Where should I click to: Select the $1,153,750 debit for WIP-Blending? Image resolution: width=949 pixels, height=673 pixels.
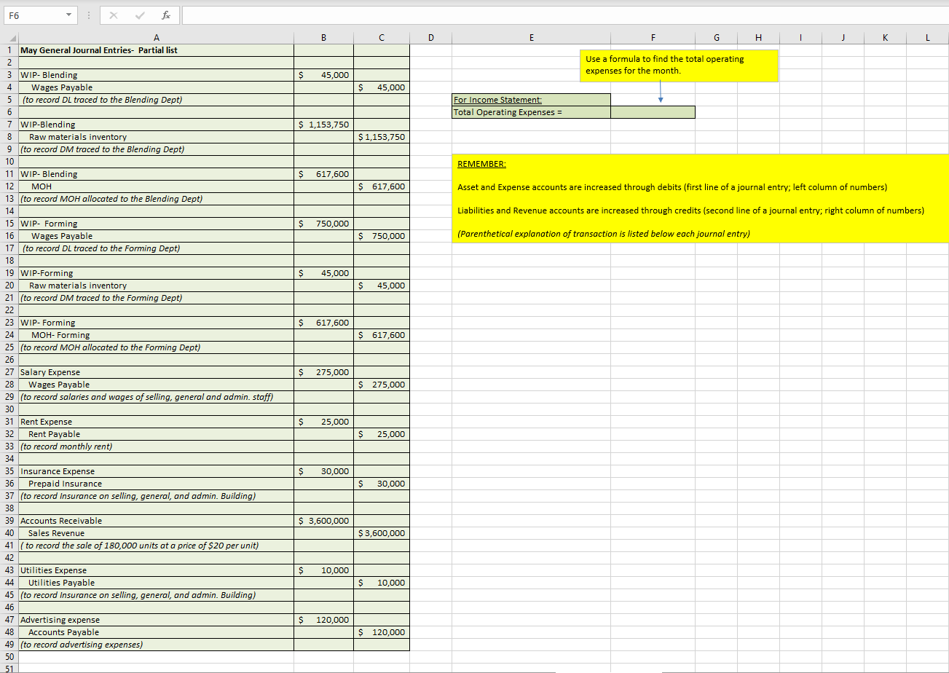(x=323, y=124)
